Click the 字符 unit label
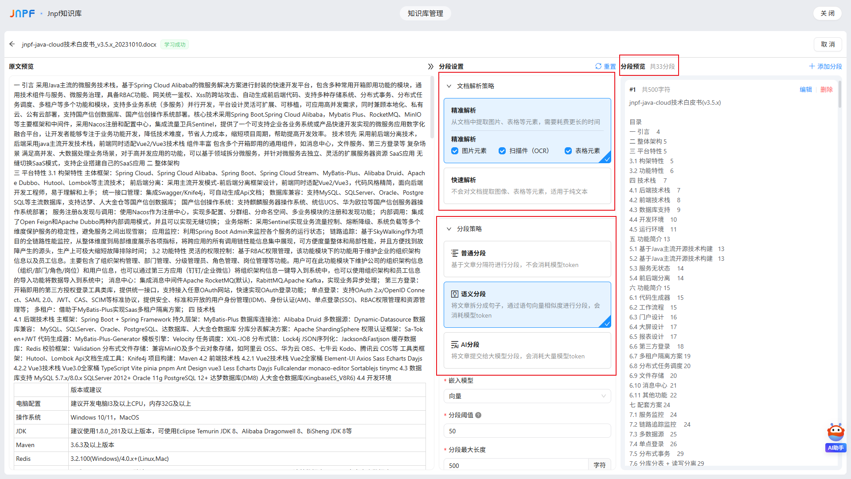 pos(600,465)
